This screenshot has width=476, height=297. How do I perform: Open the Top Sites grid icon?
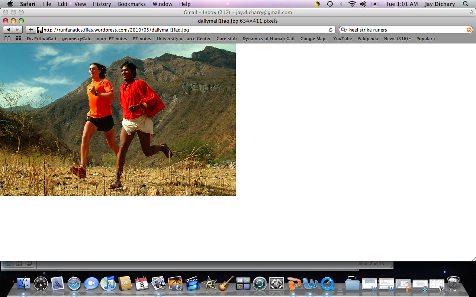pyautogui.click(x=18, y=39)
